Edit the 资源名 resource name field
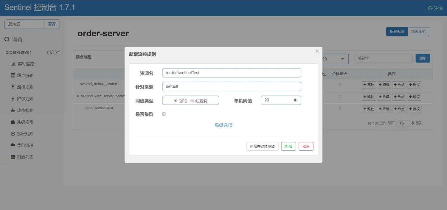Viewport: 447px width, 210px height. [x=232, y=73]
